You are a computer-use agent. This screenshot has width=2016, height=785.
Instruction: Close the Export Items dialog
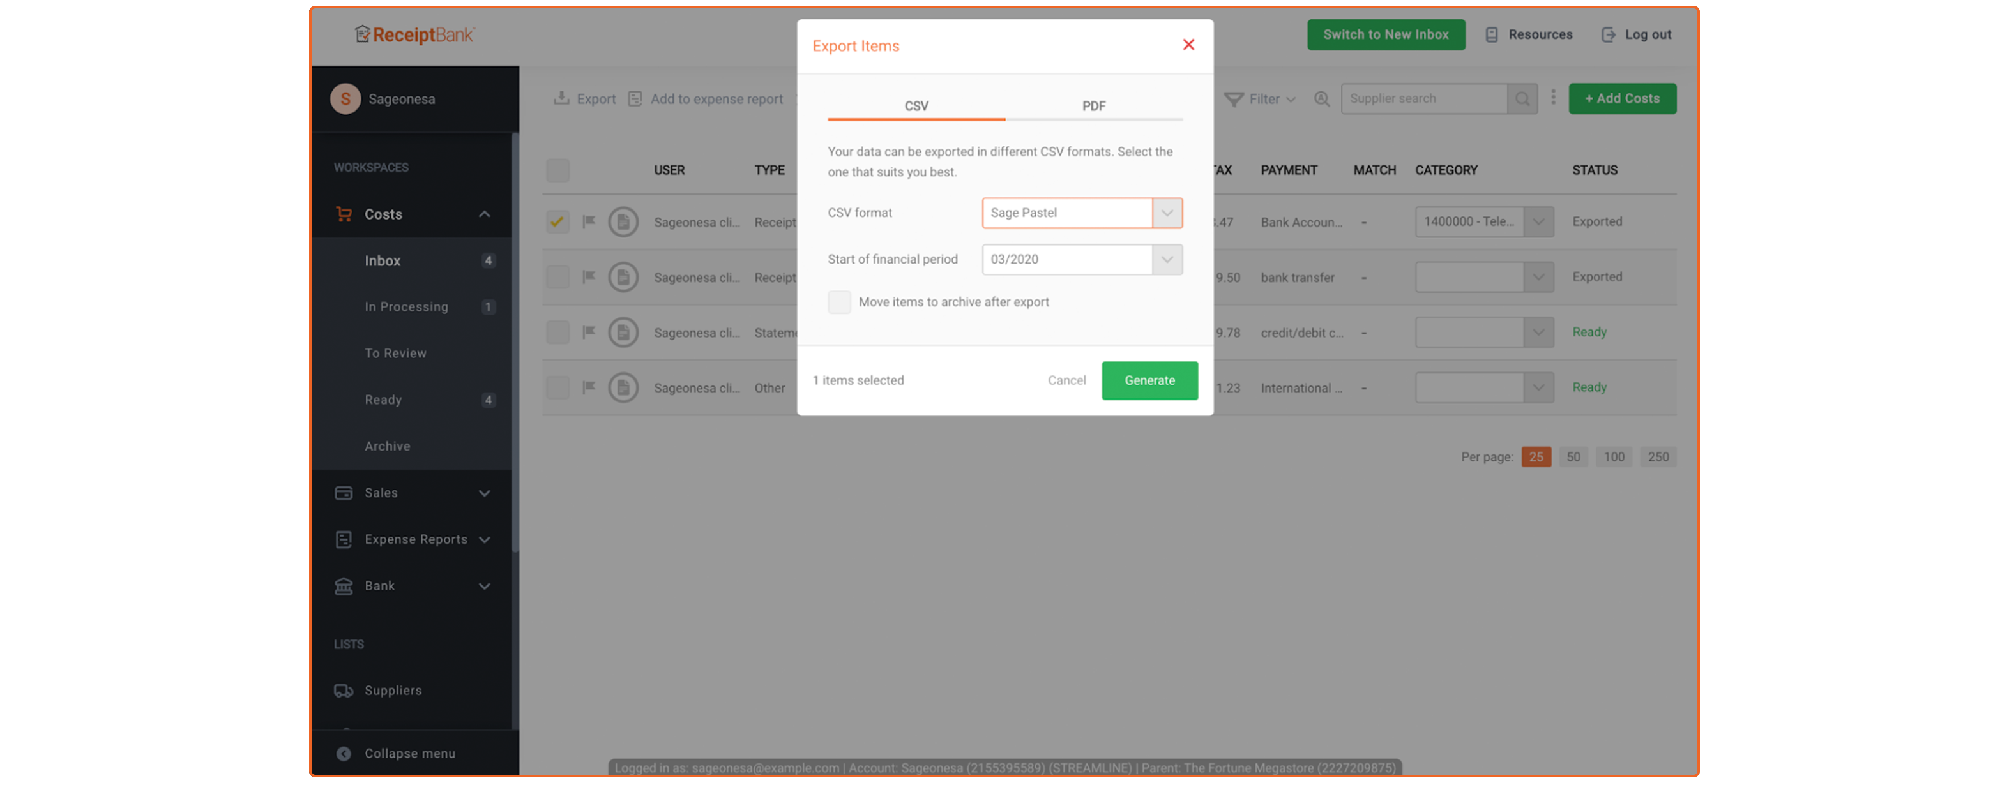coord(1188,45)
